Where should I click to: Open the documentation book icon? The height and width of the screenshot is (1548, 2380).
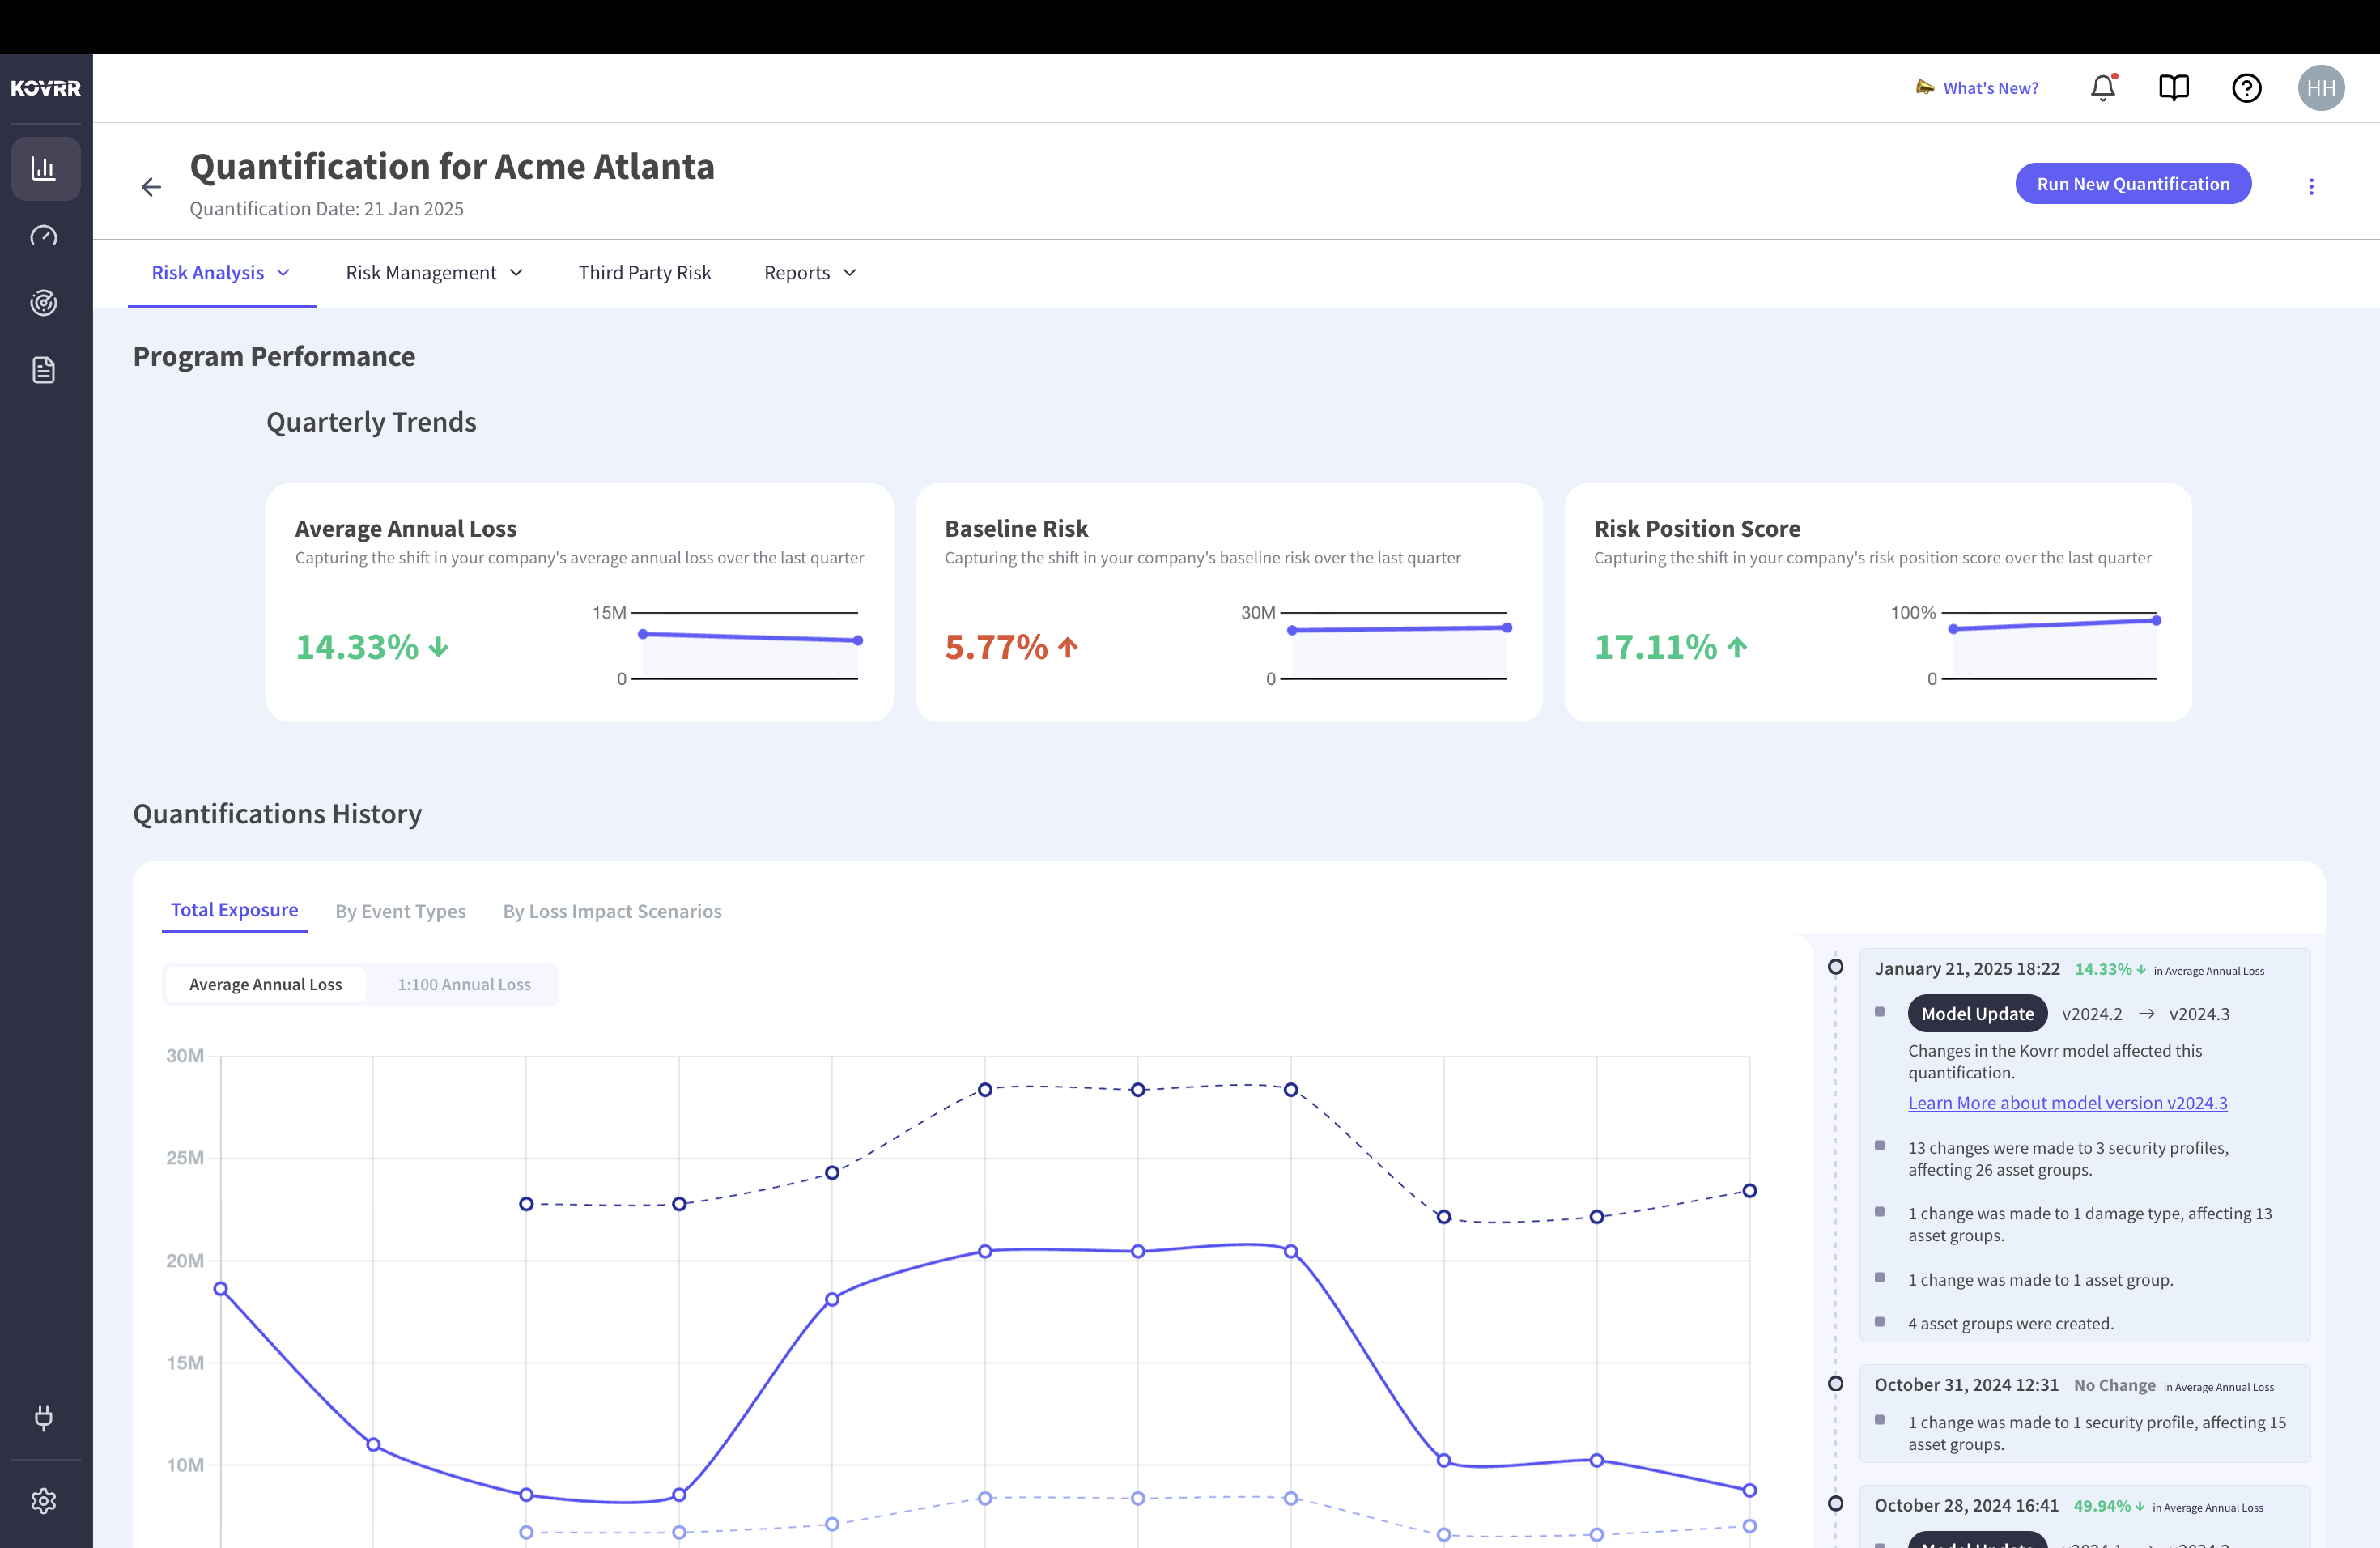2174,88
